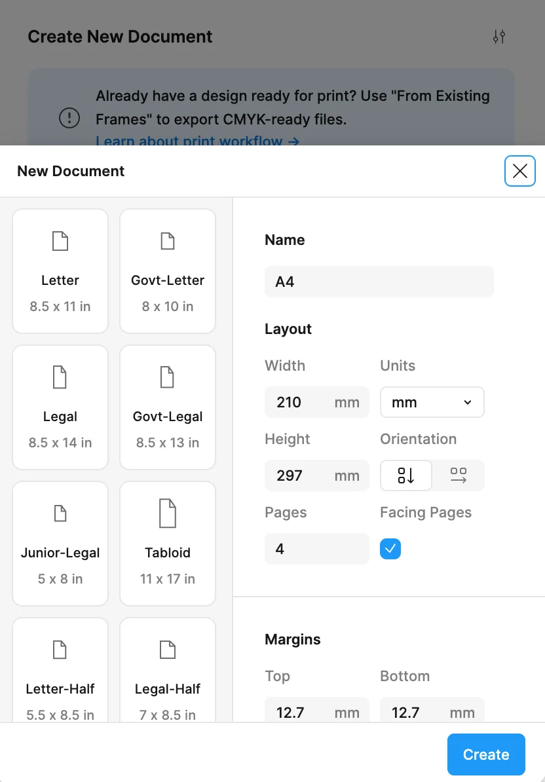This screenshot has height=782, width=545.
Task: Open the document settings filter icon
Action: 498,37
